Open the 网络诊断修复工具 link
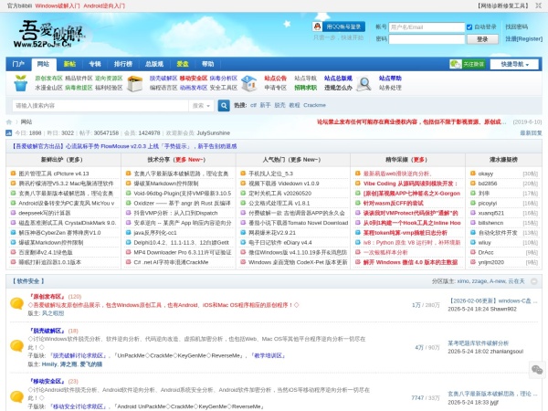This screenshot has width=548, height=411. click(x=504, y=6)
